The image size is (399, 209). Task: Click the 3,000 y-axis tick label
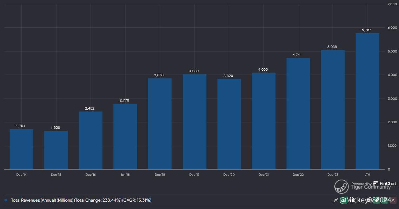coord(392,98)
